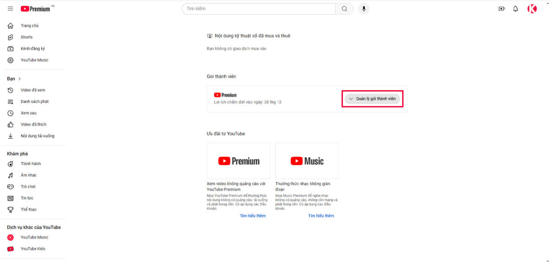Screen dimensions: 550x262
Task: Click the search magnifier button
Action: coord(344,9)
